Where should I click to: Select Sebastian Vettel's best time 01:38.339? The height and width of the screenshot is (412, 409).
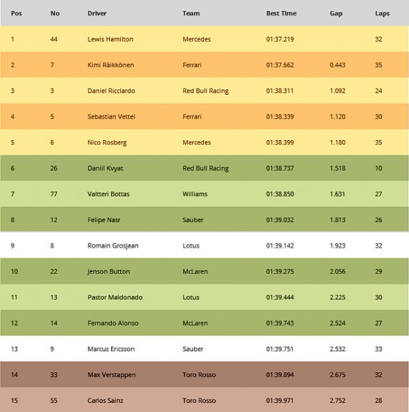pos(280,117)
